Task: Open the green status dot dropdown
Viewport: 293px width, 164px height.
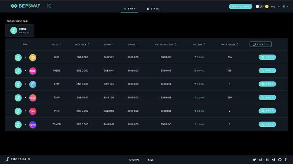Action: 285,7
